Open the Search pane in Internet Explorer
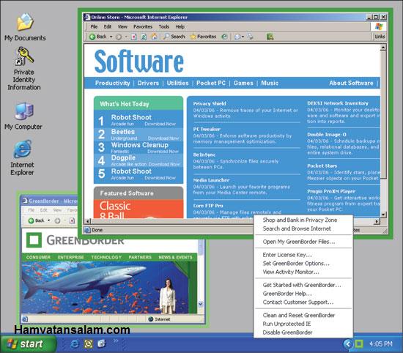Screen dimensions: 403x353 click(x=174, y=37)
